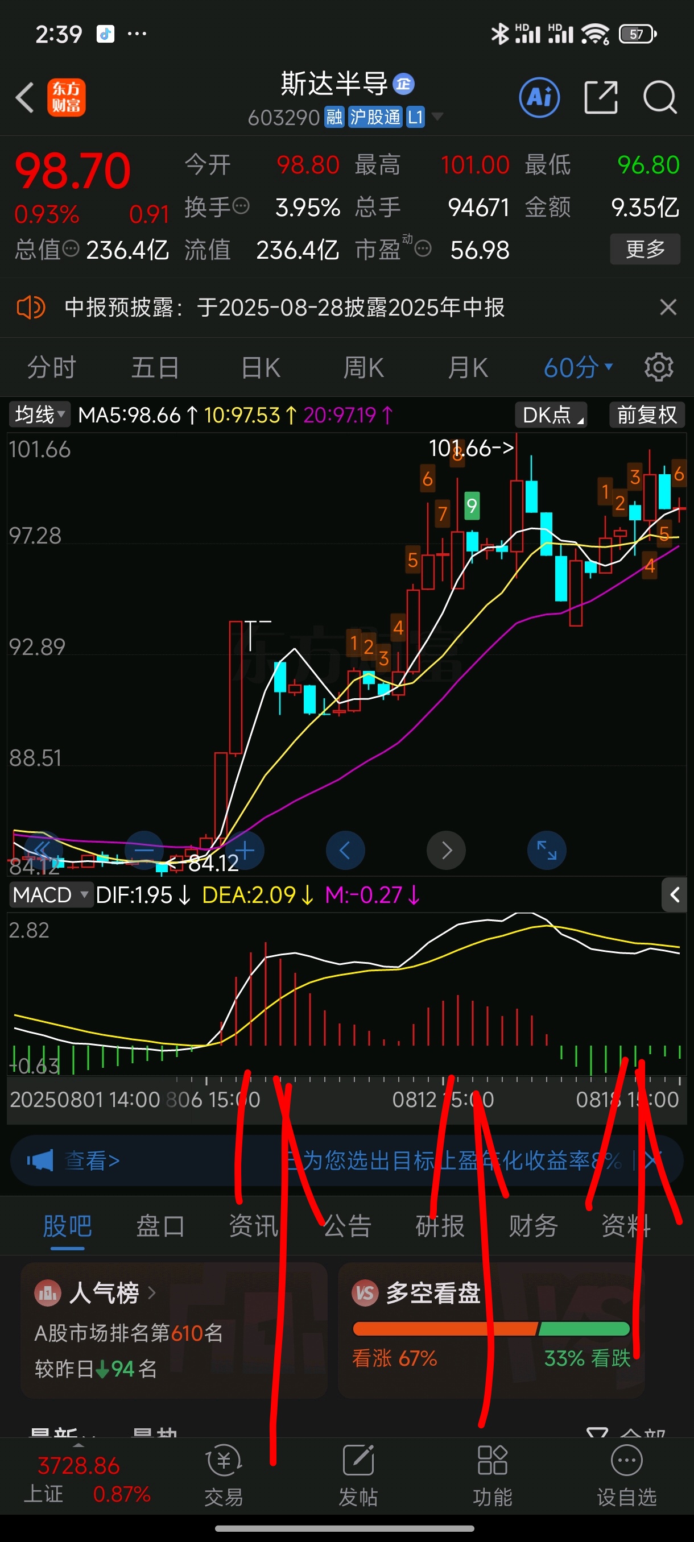The height and width of the screenshot is (1542, 694).
Task: Tap the 人气榜 ranking icon
Action: [48, 1293]
